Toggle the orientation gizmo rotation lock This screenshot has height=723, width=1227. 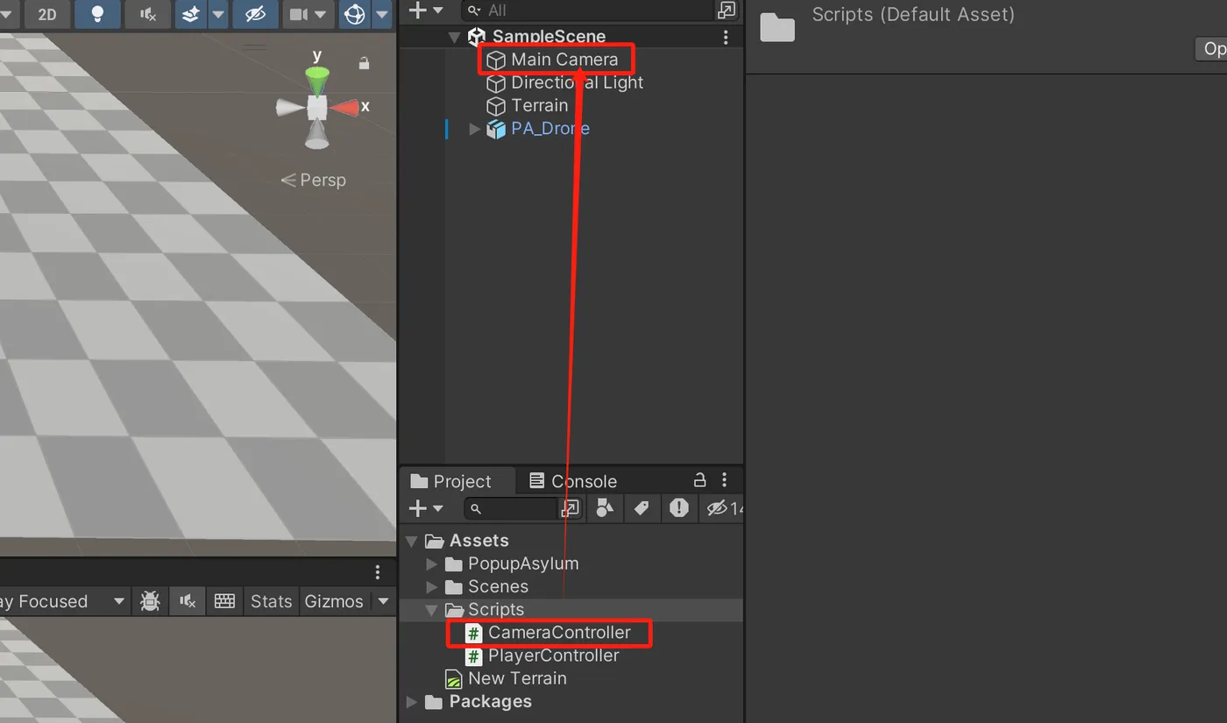click(364, 63)
